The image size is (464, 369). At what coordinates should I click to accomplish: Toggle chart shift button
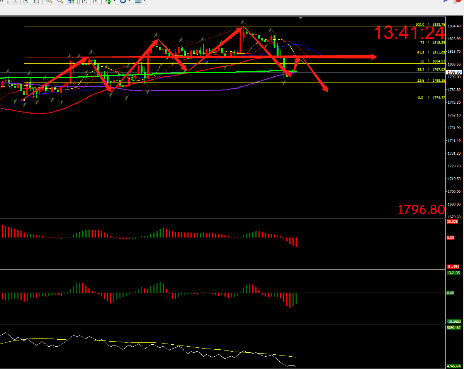[95, 1]
